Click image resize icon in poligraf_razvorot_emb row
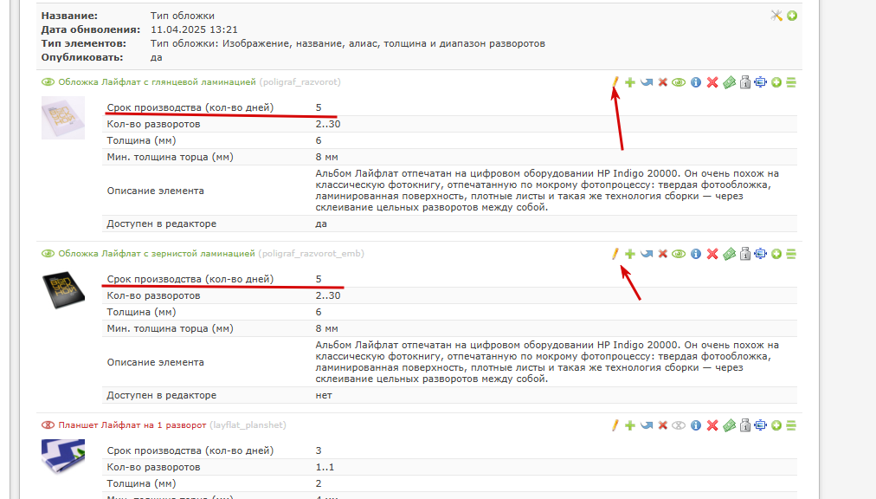The height and width of the screenshot is (499, 876). [760, 254]
